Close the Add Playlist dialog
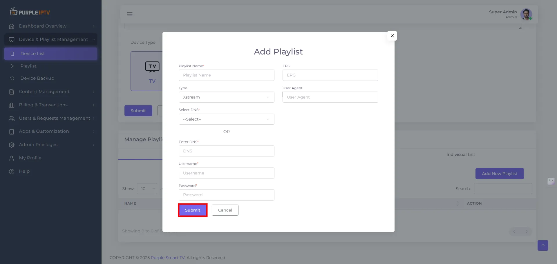Viewport: 557px width, 264px height. point(392,36)
